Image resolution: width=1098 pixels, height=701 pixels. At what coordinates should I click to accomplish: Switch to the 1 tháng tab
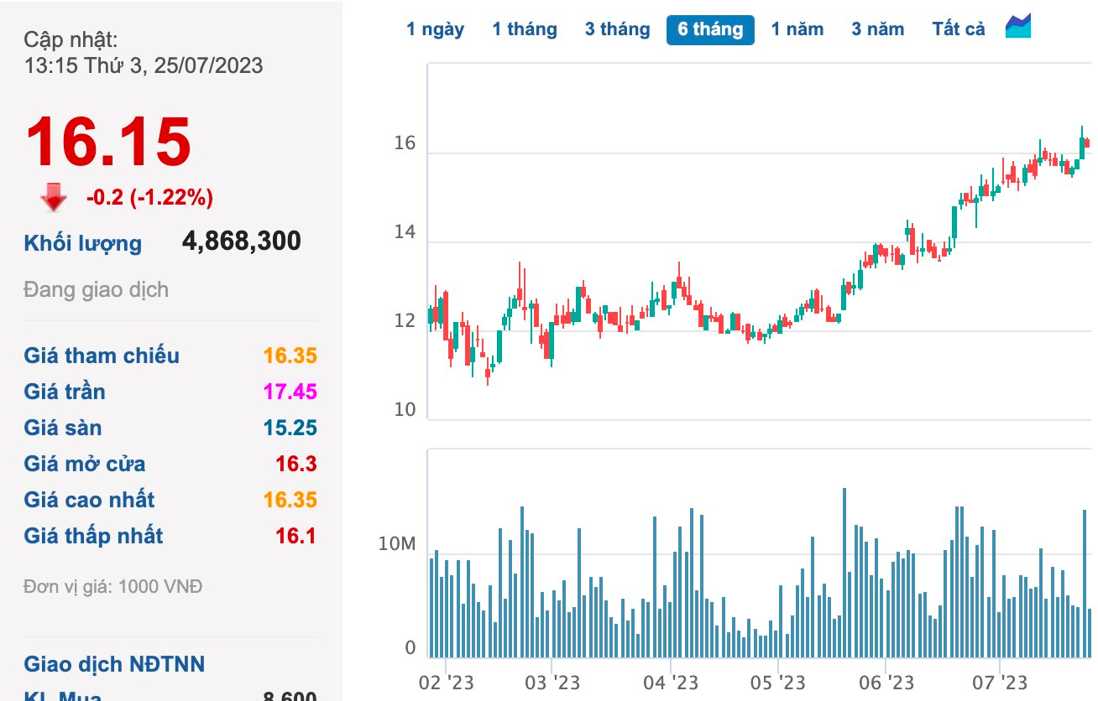click(x=525, y=29)
